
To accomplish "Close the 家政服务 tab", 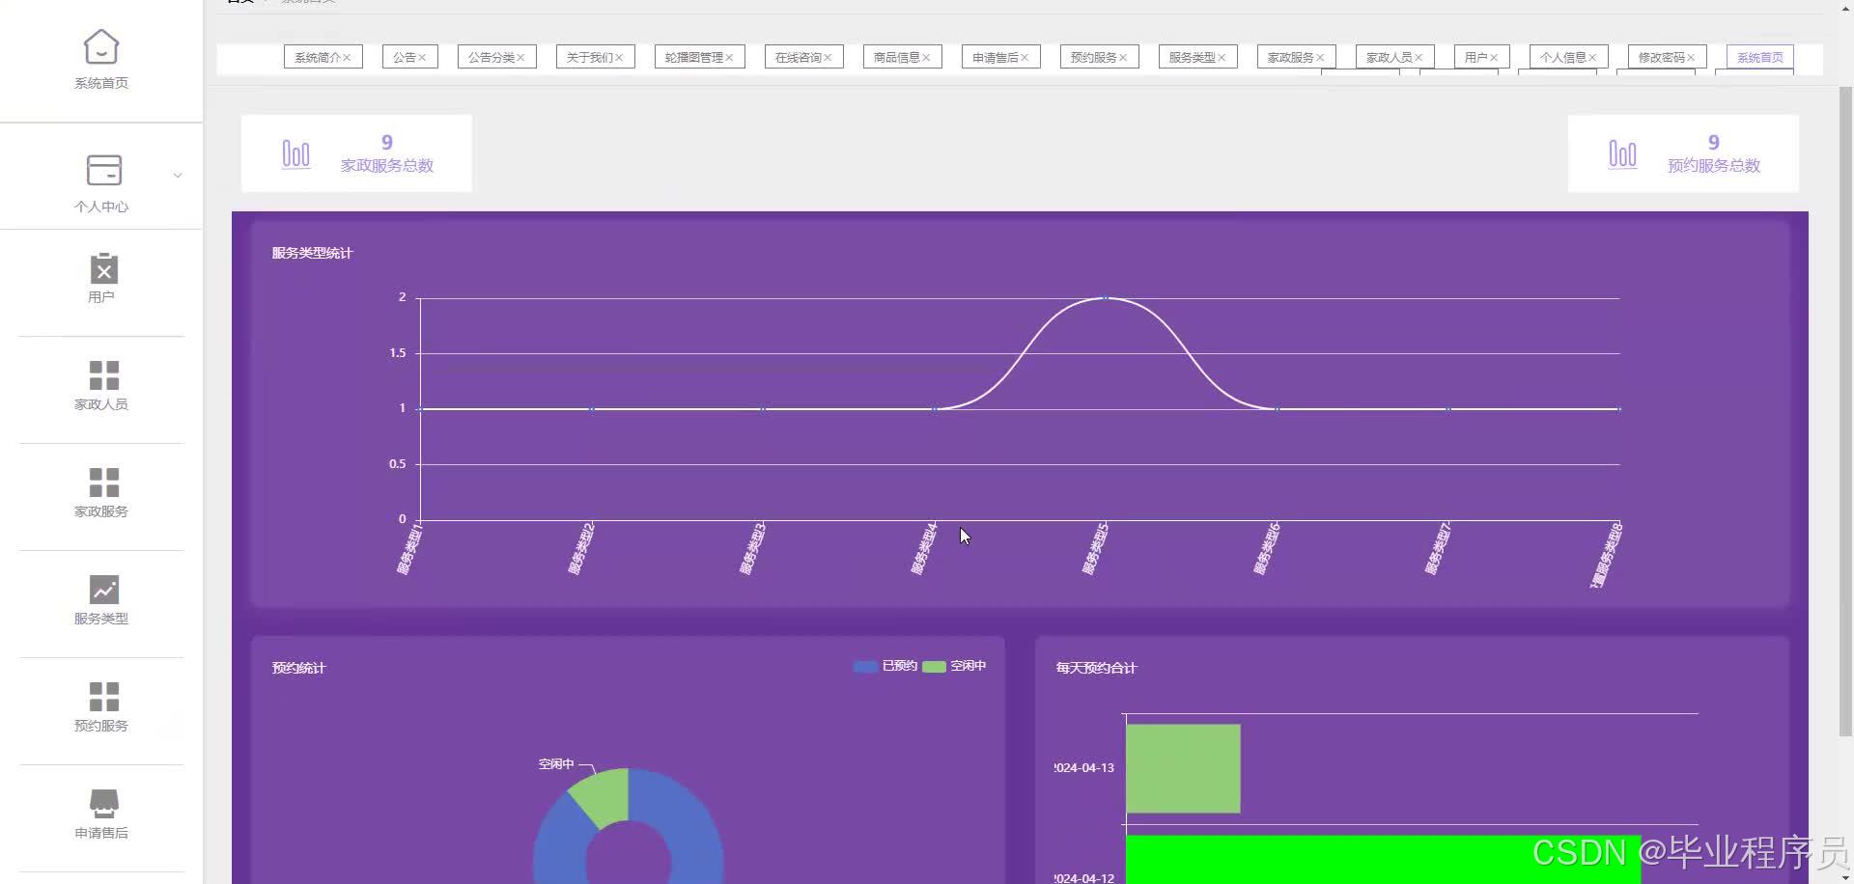I will [x=1320, y=58].
